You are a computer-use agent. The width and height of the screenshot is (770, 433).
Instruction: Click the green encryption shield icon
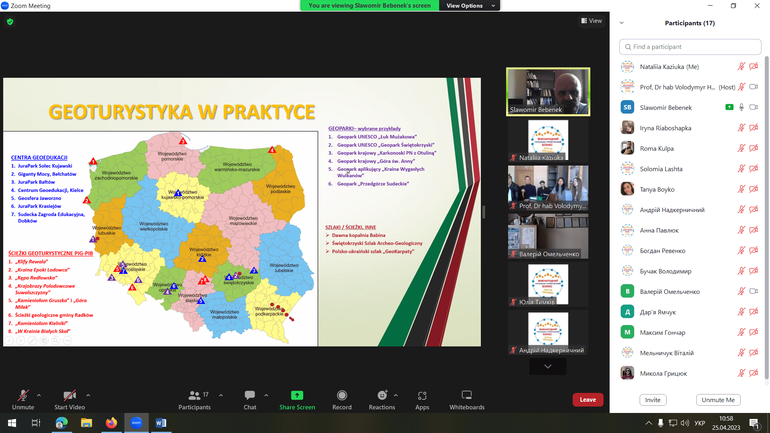(x=10, y=22)
